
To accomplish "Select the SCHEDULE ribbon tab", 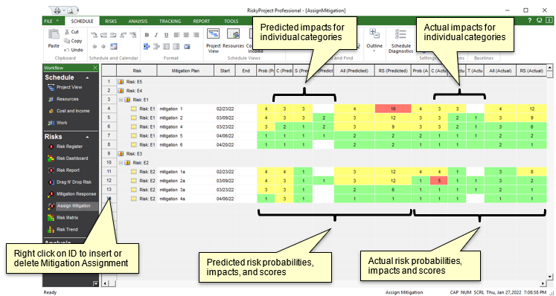I will coord(83,22).
